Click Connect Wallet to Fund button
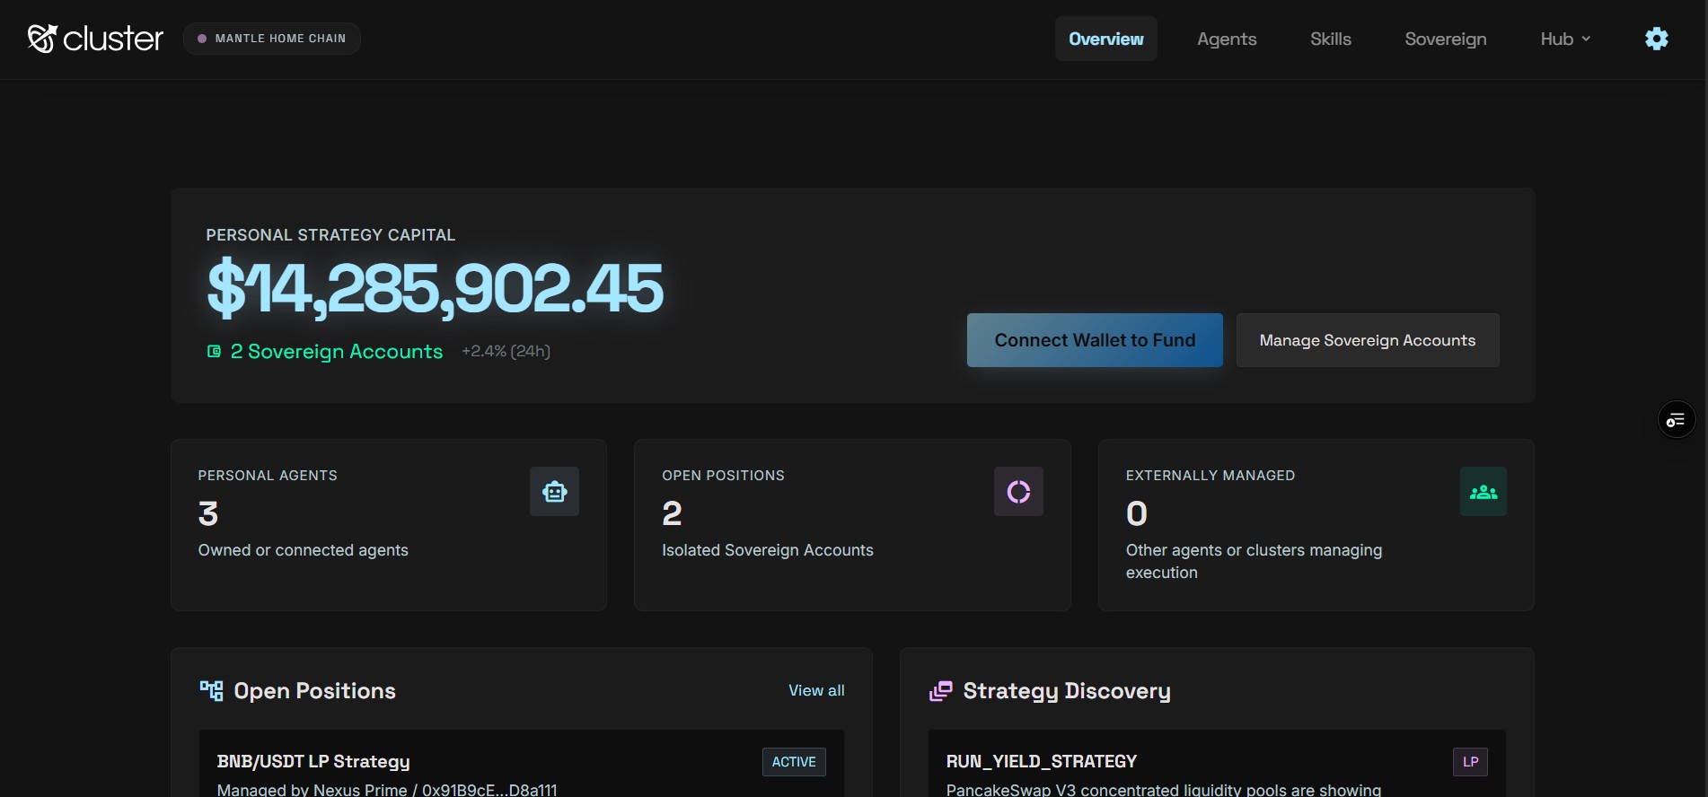 point(1095,340)
